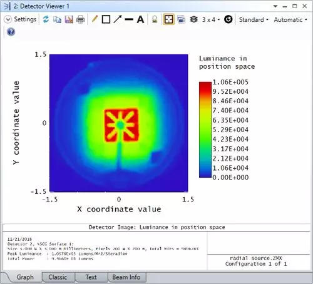Click the Print icon

(x=80, y=19)
